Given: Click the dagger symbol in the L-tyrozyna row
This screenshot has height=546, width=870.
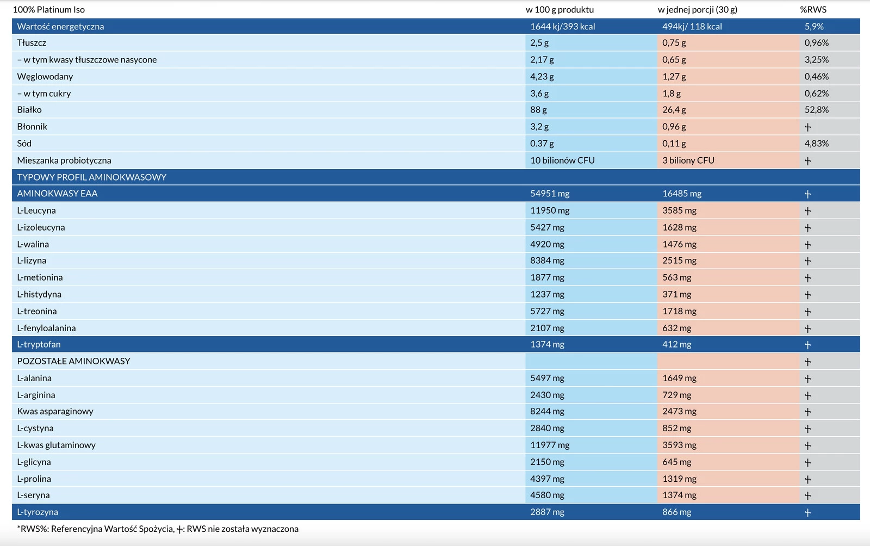Looking at the screenshot, I should [x=807, y=512].
